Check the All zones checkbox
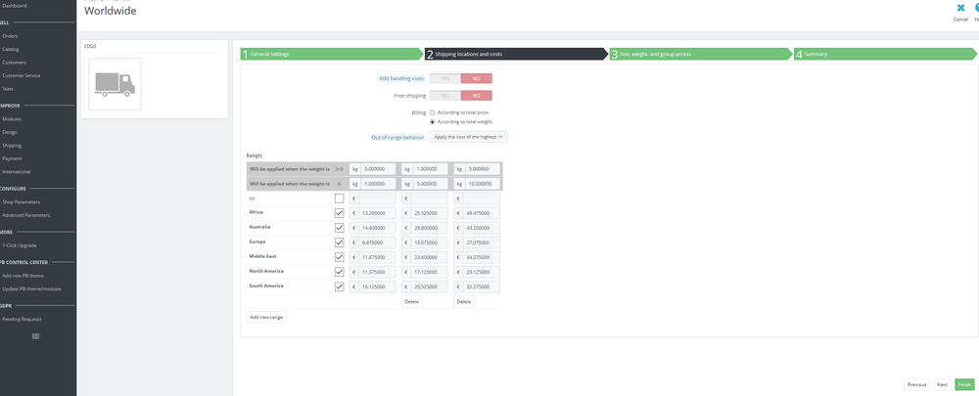Screen dimensions: 979x396 tap(339, 198)
